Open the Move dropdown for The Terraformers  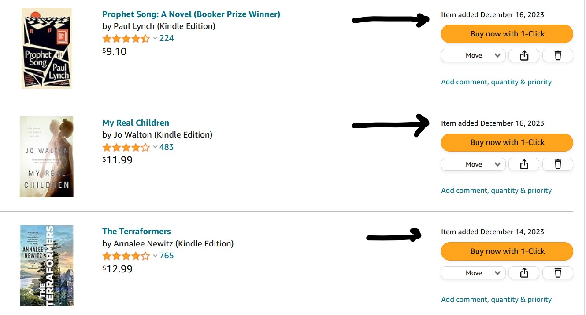pyautogui.click(x=473, y=272)
